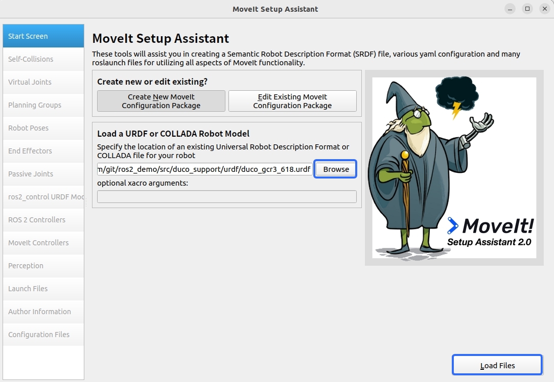
Task: Open Passive Joints section
Action: [x=43, y=173]
